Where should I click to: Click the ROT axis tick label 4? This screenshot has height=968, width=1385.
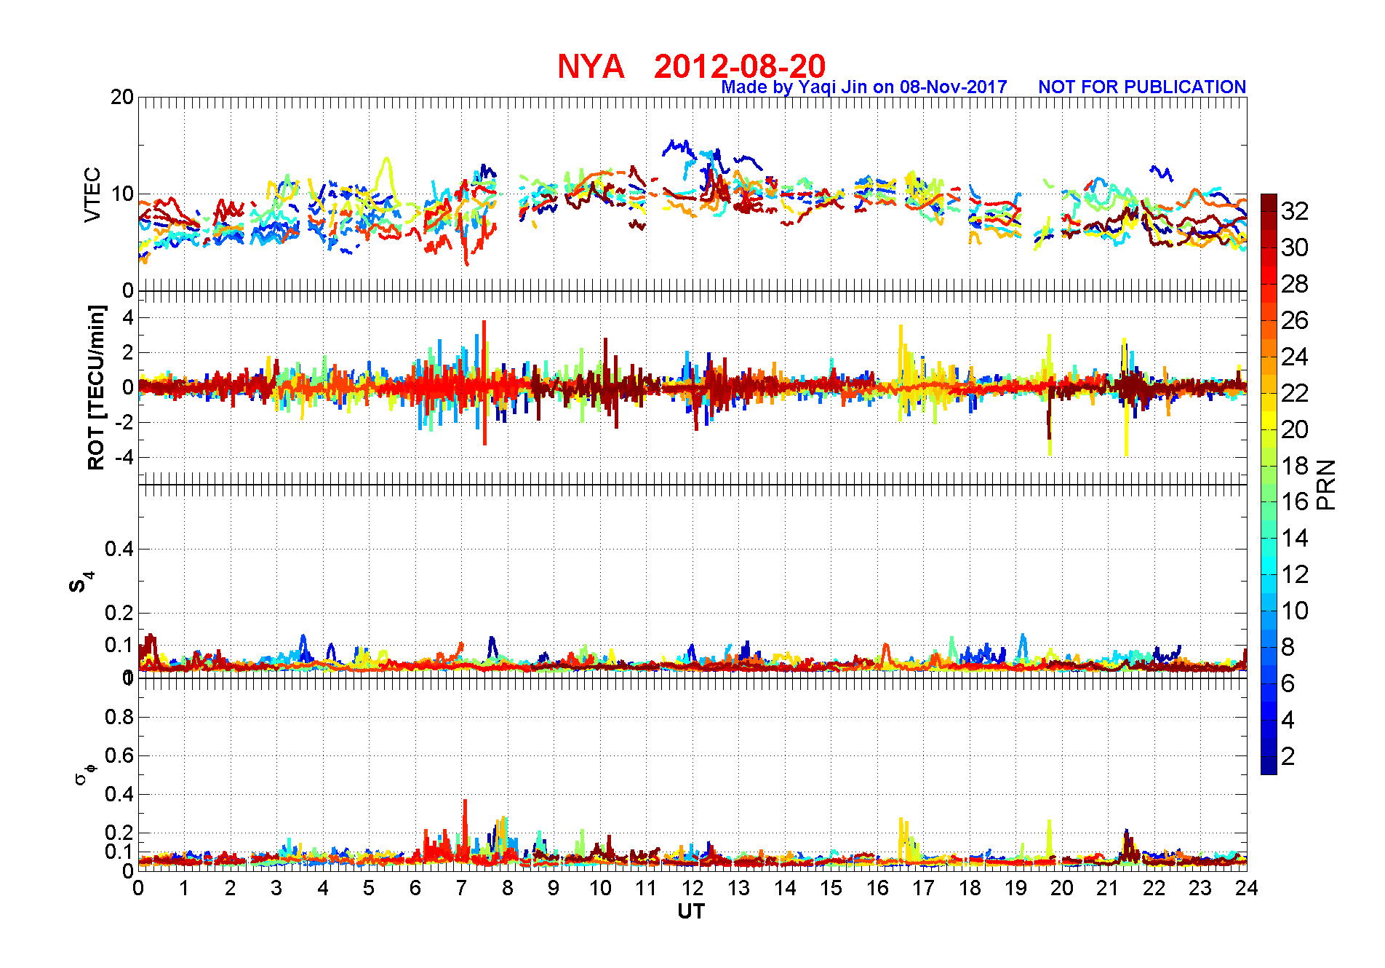tap(128, 317)
